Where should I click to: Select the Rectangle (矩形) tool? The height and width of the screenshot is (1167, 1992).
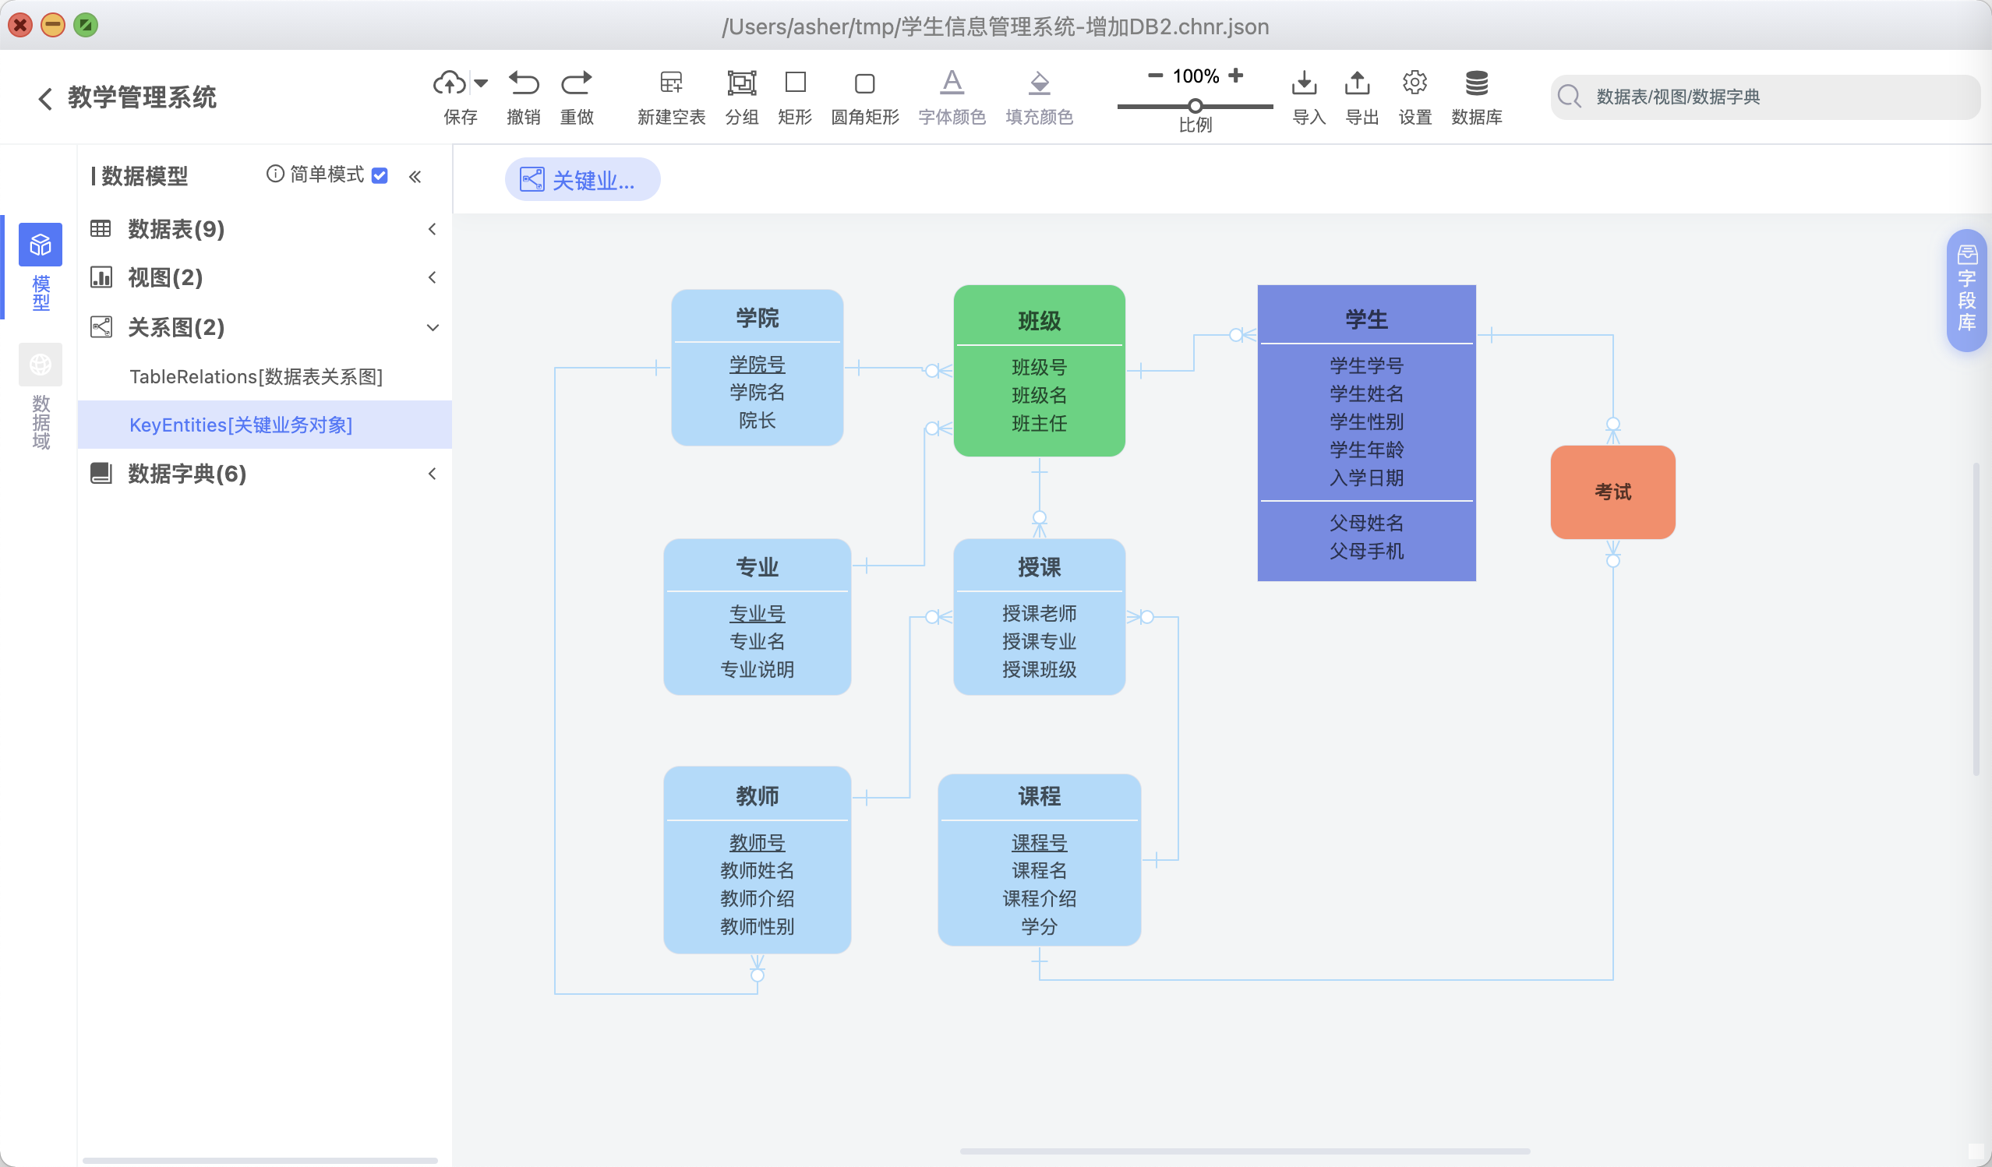click(x=795, y=82)
